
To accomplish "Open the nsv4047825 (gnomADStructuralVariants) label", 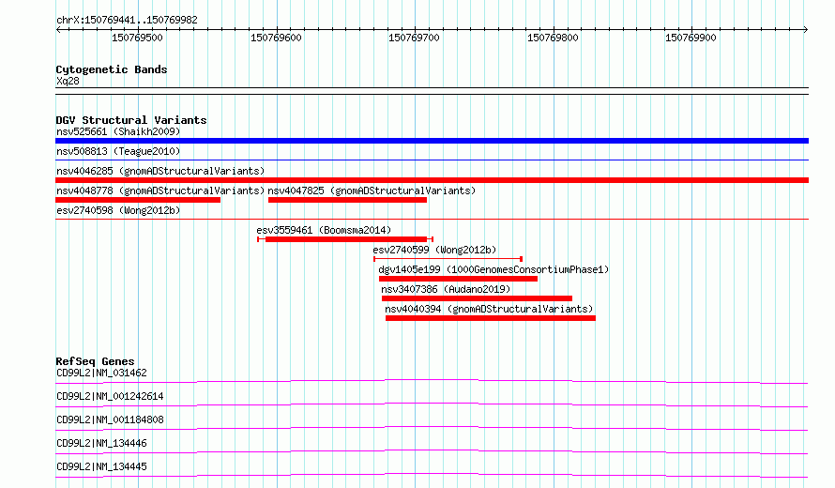I will click(372, 191).
